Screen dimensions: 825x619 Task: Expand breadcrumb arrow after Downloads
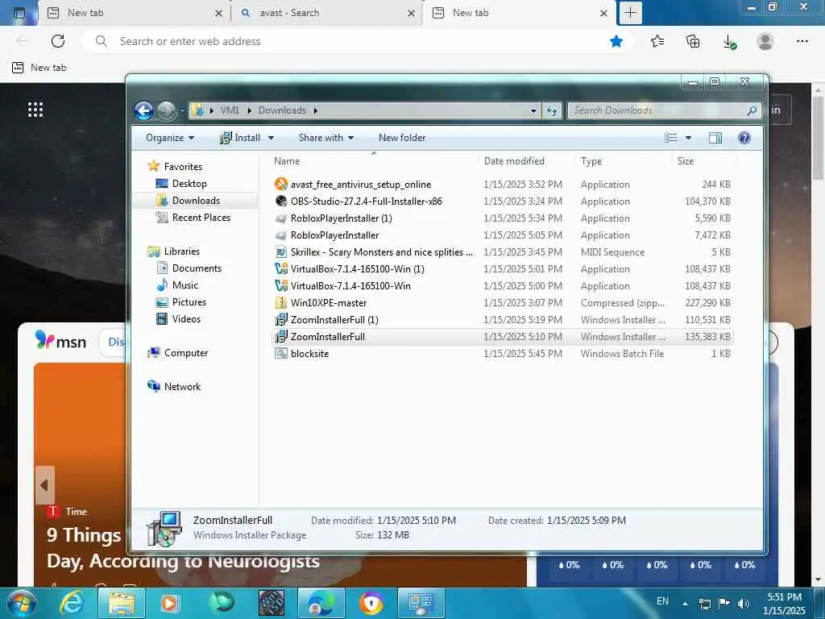(x=315, y=110)
